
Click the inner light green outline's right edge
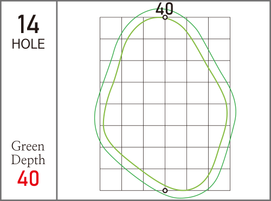pyautogui.click(x=227, y=113)
